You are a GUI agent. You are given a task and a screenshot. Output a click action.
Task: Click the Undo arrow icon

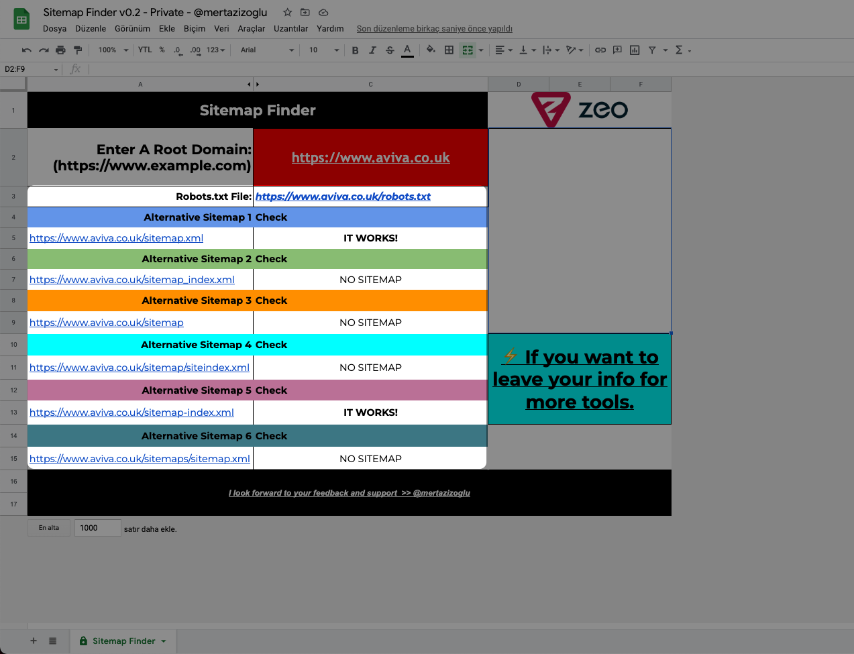click(26, 50)
